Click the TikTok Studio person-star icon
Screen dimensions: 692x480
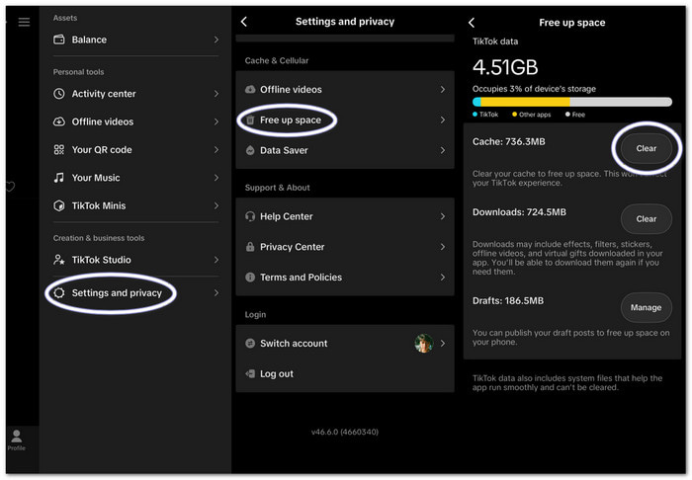(x=58, y=260)
